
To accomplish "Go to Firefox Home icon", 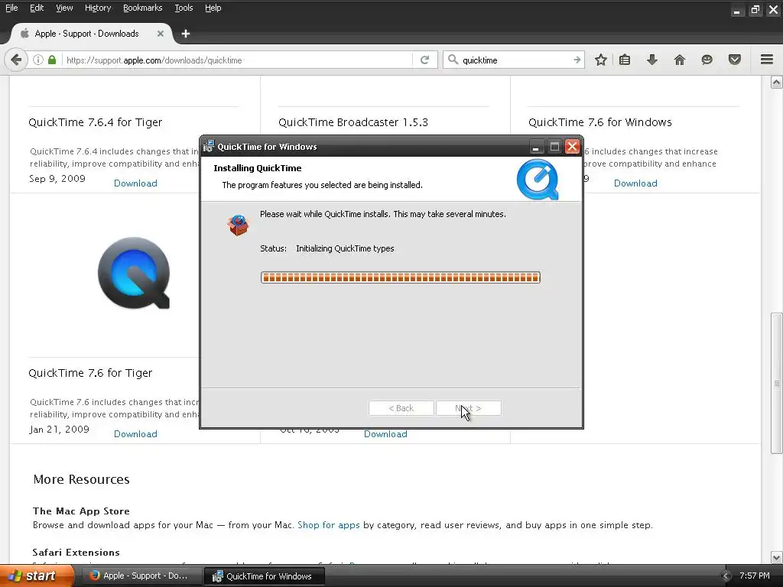I will click(679, 60).
